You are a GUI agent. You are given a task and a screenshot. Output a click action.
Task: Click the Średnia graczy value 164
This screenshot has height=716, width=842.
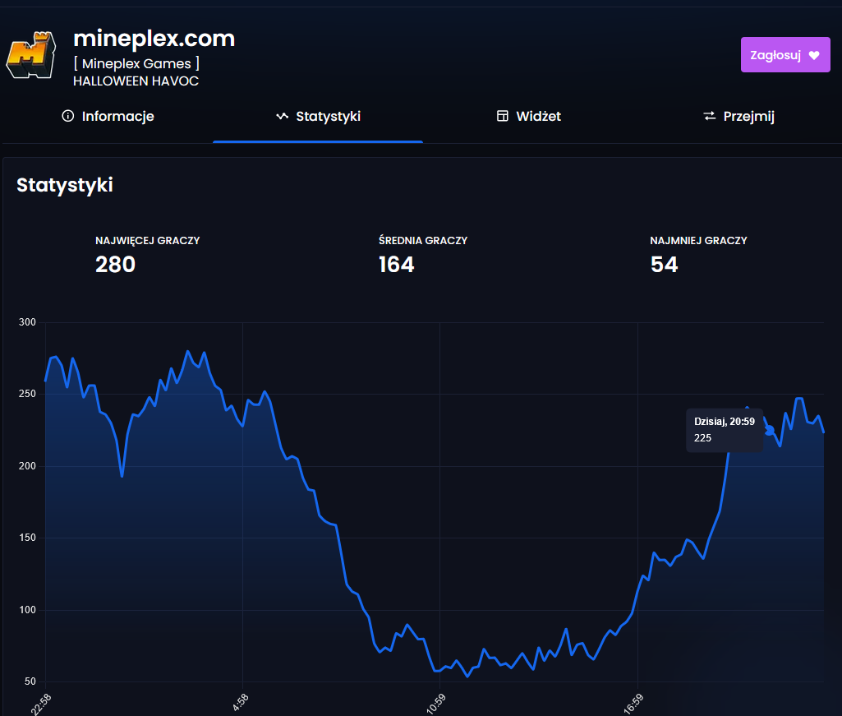pos(397,264)
